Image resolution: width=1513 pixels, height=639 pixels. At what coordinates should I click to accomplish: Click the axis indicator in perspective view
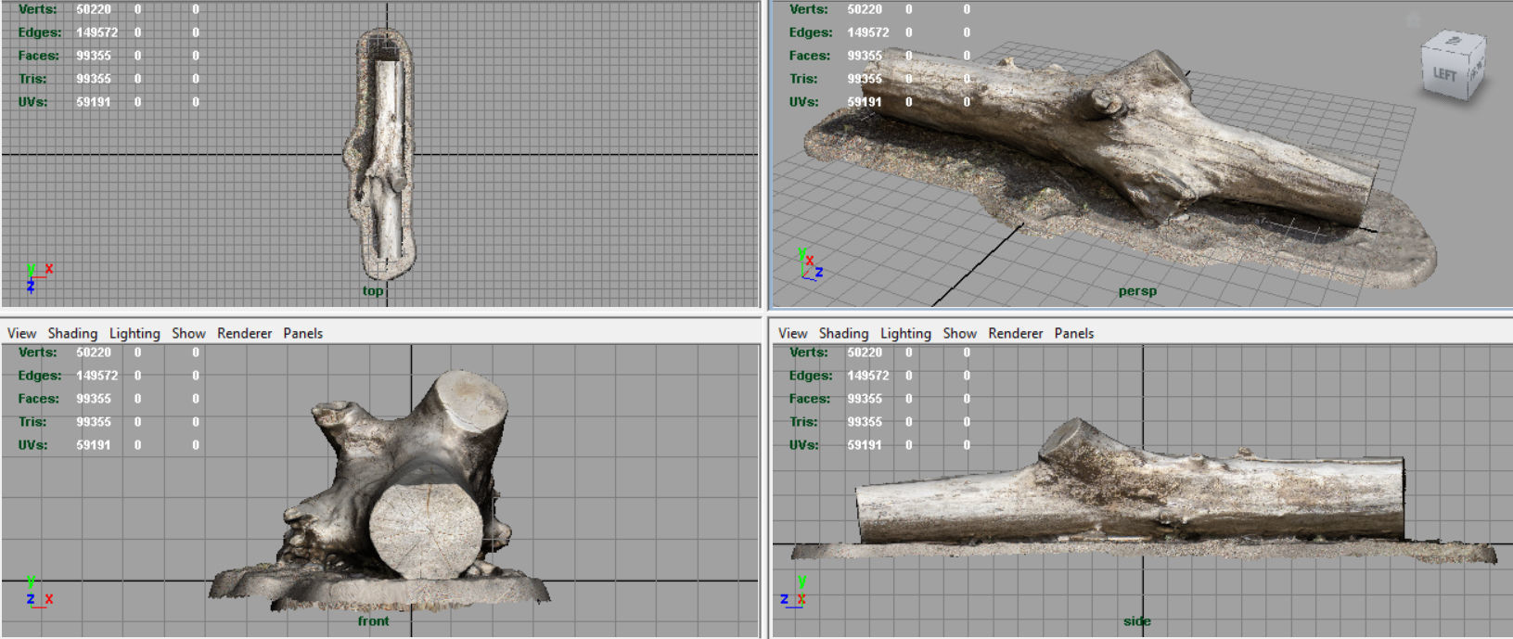(810, 264)
